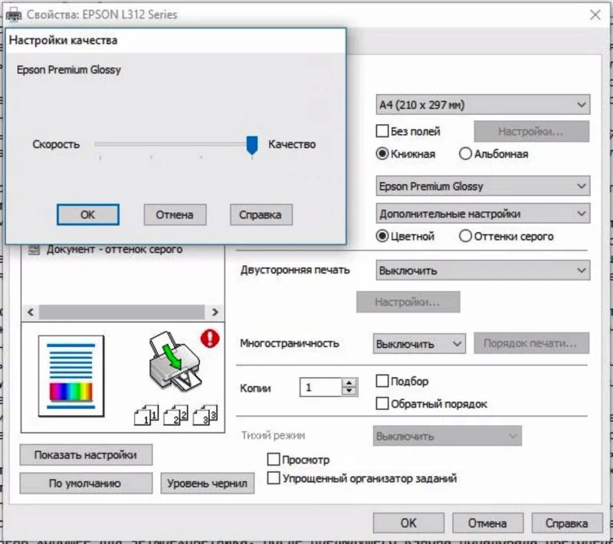Click Показать настройки button

(86, 455)
